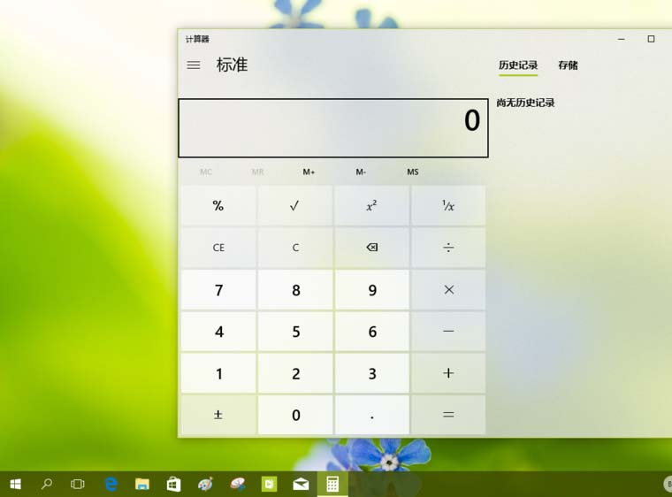Image resolution: width=672 pixels, height=497 pixels.
Task: Toggle the plus/minus sign button
Action: [218, 415]
